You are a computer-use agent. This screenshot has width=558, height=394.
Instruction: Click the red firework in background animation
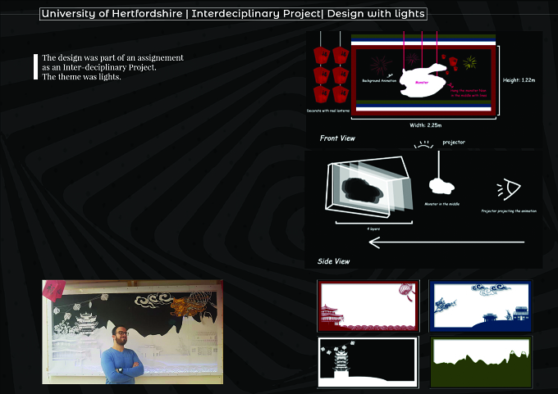point(381,65)
